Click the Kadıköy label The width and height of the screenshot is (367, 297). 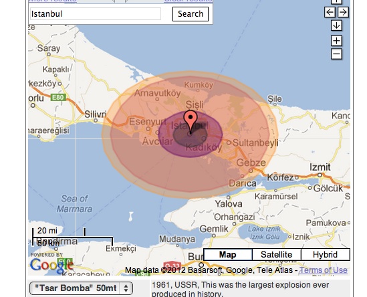click(x=204, y=148)
